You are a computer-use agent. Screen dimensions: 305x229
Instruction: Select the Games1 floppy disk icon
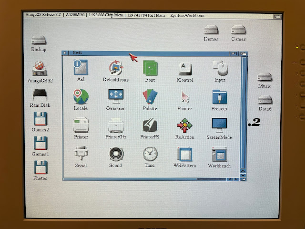(x=41, y=143)
